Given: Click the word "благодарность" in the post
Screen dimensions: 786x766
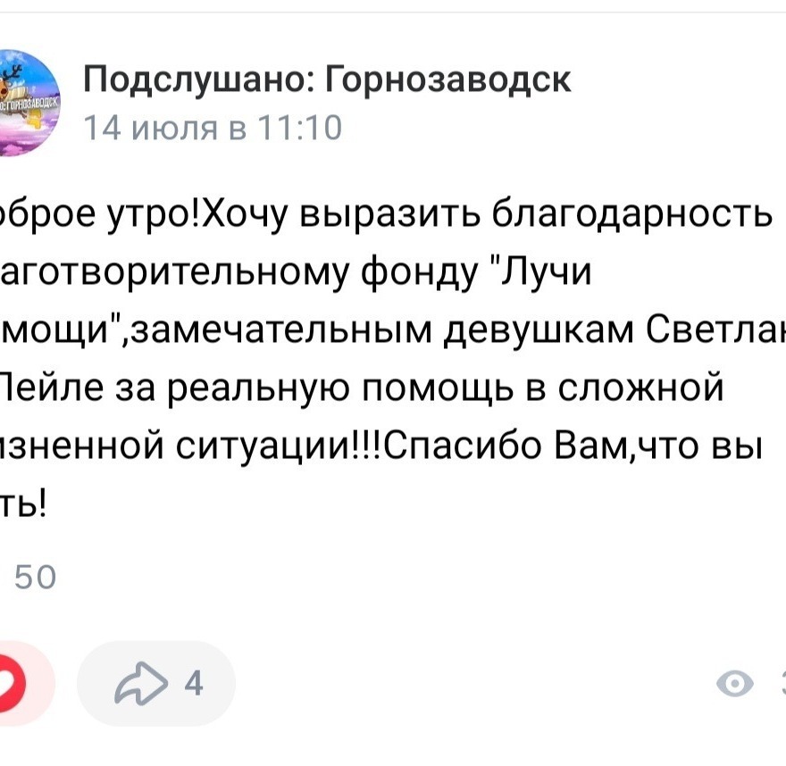Looking at the screenshot, I should tap(632, 217).
